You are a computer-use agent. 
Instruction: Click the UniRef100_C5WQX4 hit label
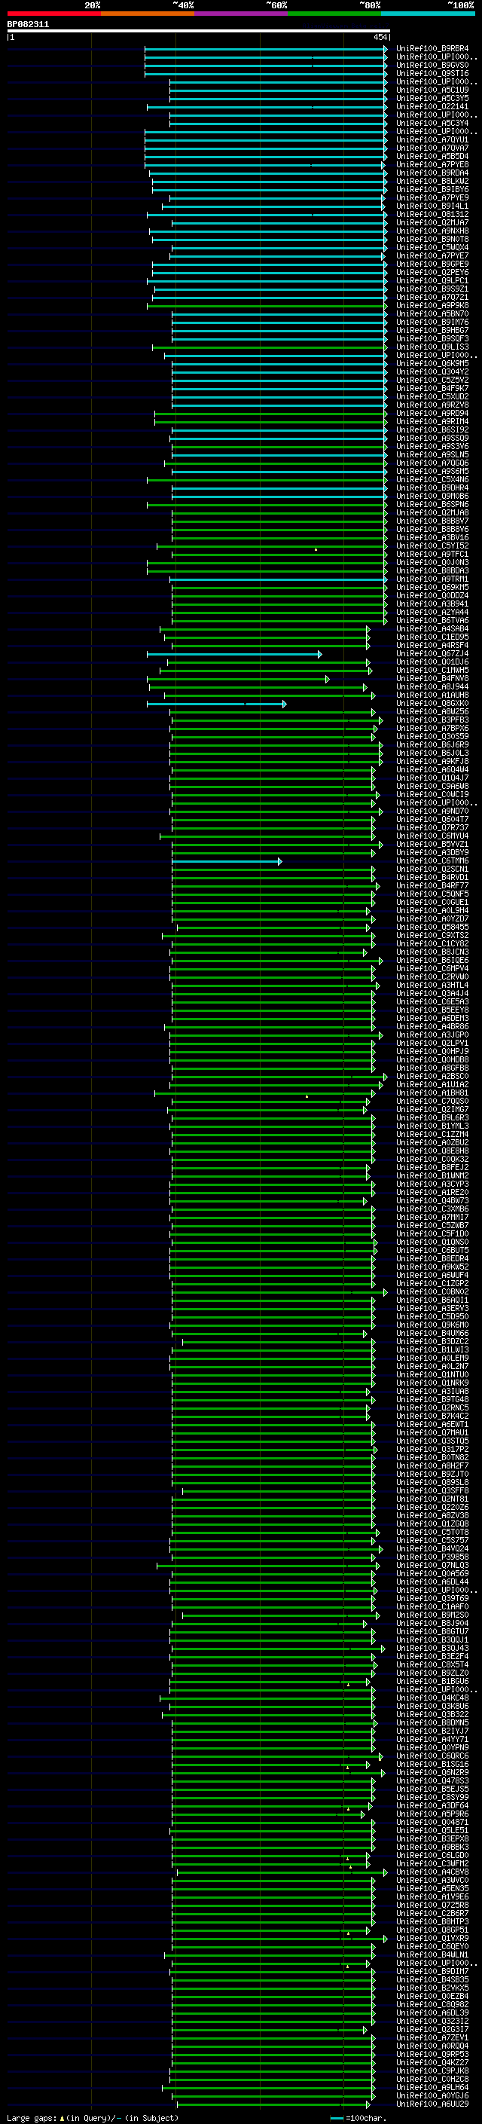[x=432, y=247]
